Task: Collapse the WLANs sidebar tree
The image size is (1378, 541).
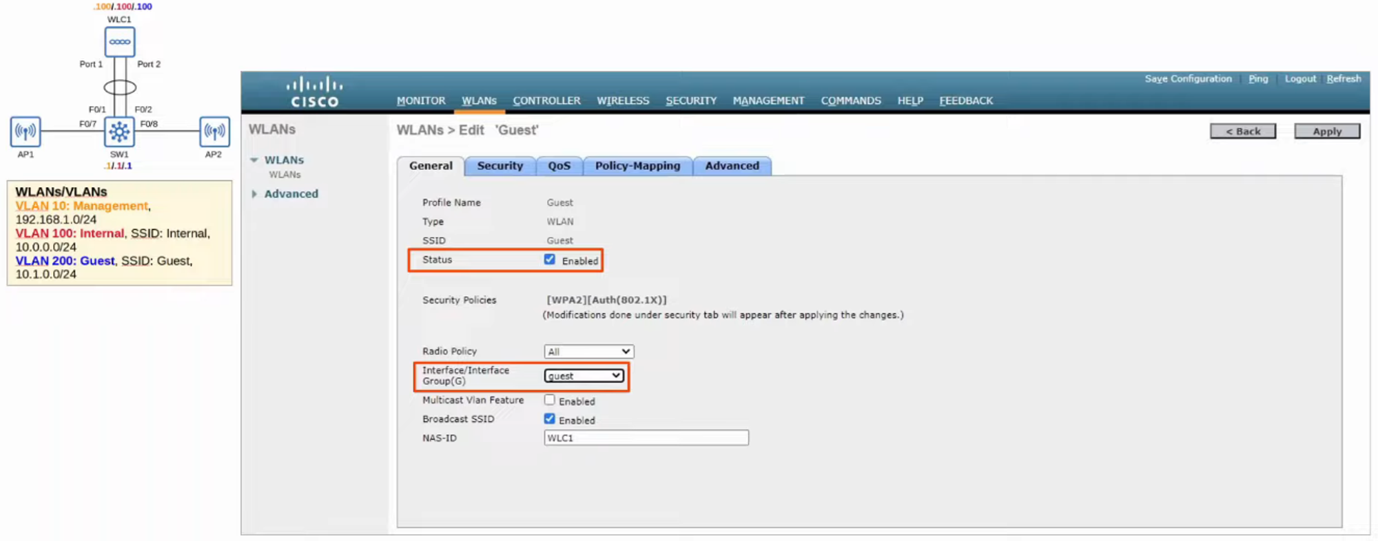Action: 254,160
